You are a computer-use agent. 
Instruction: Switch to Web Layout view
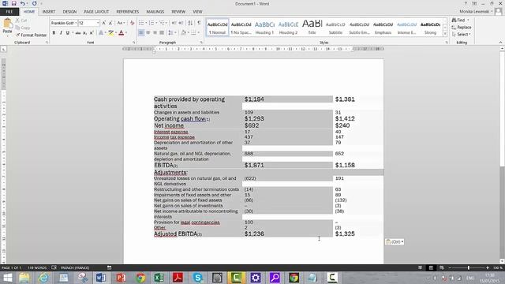[x=442, y=268]
